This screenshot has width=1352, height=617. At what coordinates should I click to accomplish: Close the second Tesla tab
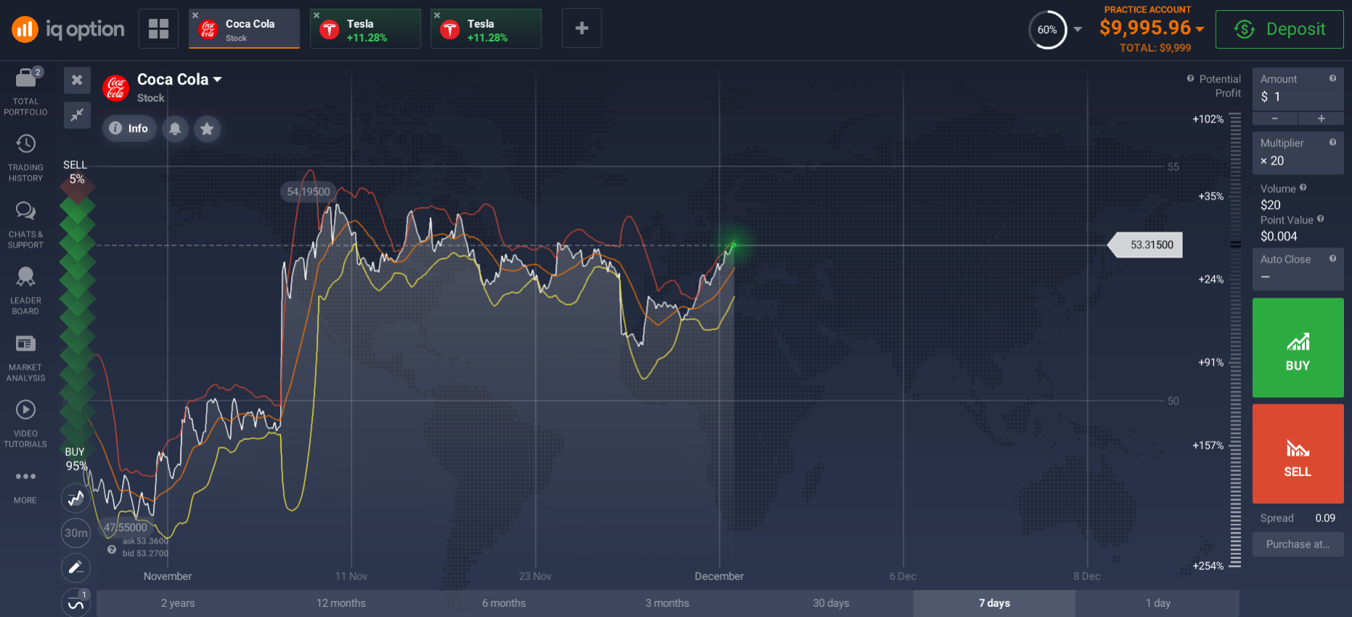[x=437, y=15]
